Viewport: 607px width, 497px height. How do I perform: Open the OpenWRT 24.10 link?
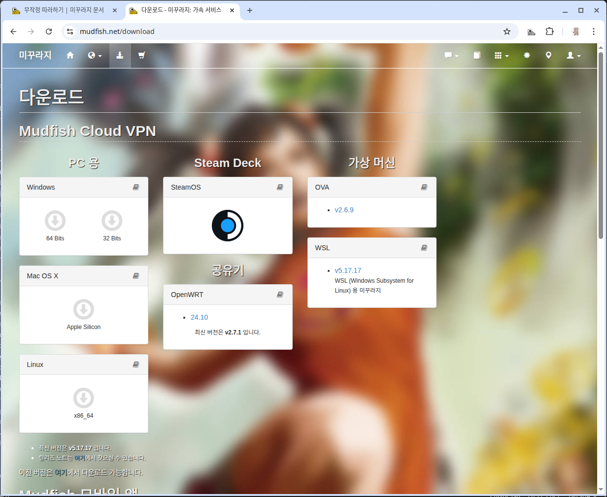click(x=199, y=317)
